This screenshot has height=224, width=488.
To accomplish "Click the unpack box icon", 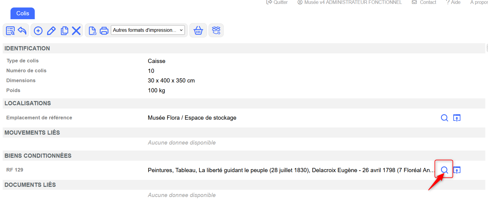I will tap(216, 31).
